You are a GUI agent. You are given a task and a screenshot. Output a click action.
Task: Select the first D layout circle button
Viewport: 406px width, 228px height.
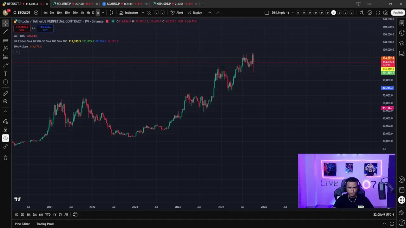click(298, 13)
